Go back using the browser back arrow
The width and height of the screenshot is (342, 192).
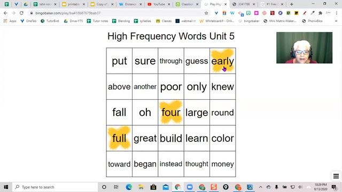[5, 13]
